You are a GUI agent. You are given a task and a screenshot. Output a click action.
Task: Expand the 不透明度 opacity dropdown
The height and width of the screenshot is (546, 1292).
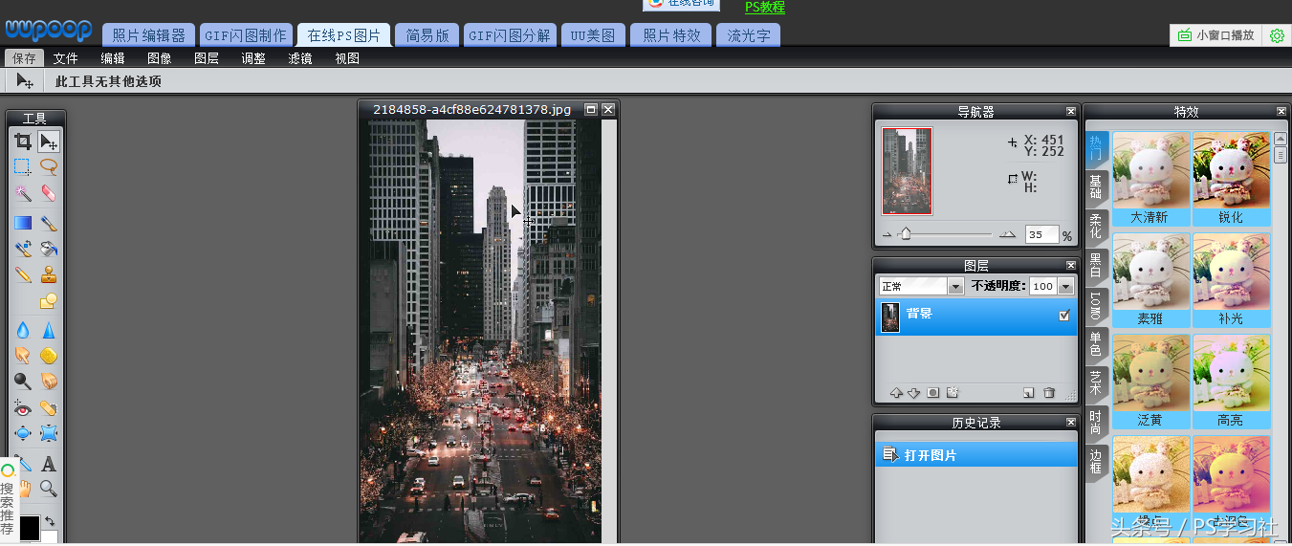pos(1065,287)
